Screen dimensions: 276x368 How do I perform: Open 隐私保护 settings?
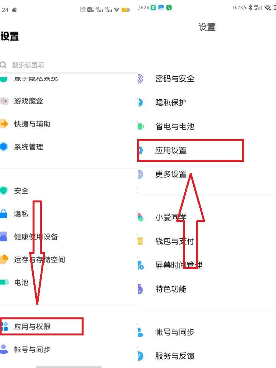[171, 102]
